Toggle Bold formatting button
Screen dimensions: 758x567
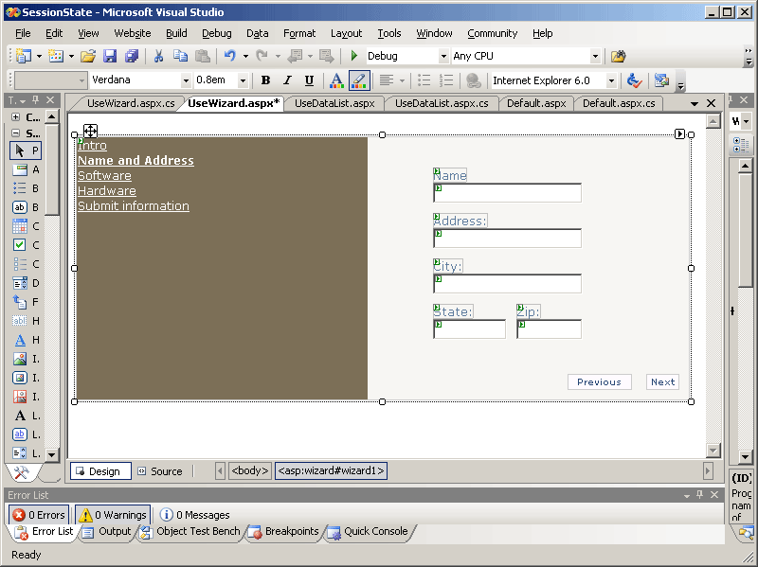coord(265,81)
